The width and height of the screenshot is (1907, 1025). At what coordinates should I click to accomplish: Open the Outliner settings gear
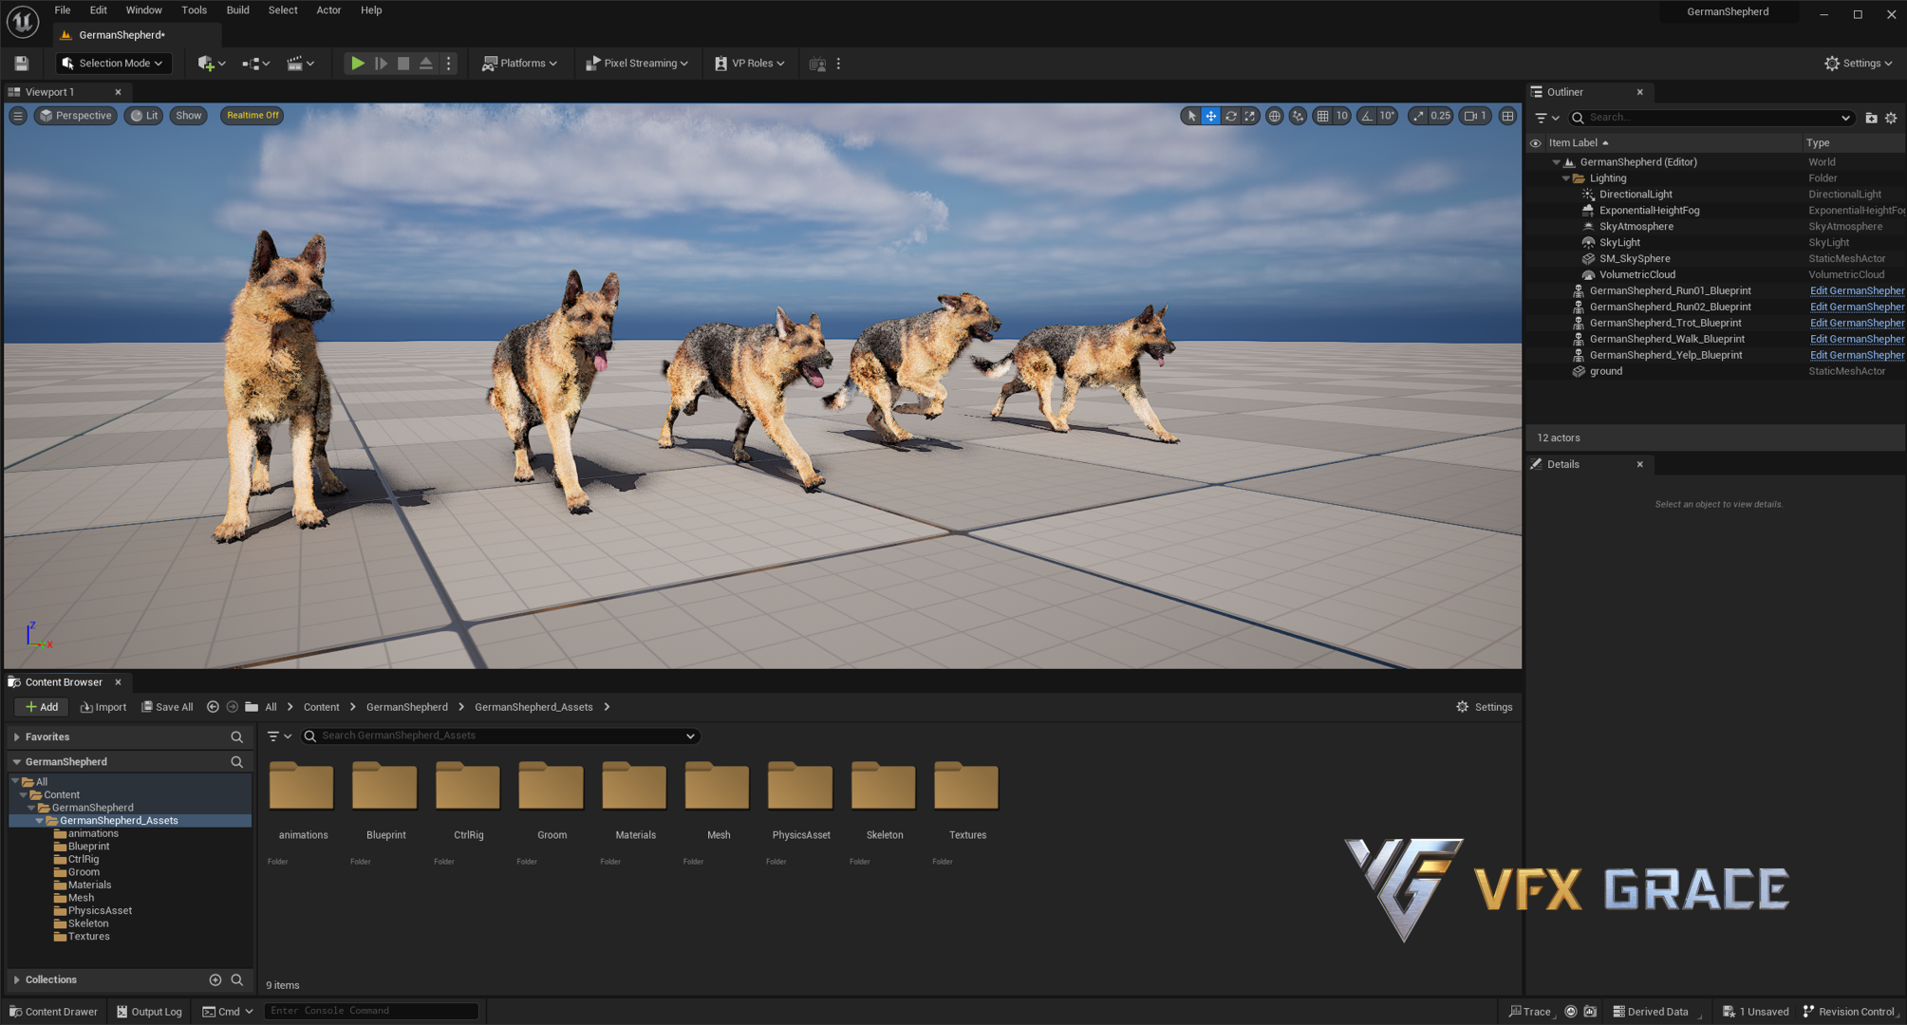click(x=1891, y=118)
